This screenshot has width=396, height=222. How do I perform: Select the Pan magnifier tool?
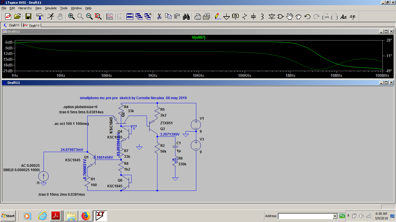tap(80, 16)
